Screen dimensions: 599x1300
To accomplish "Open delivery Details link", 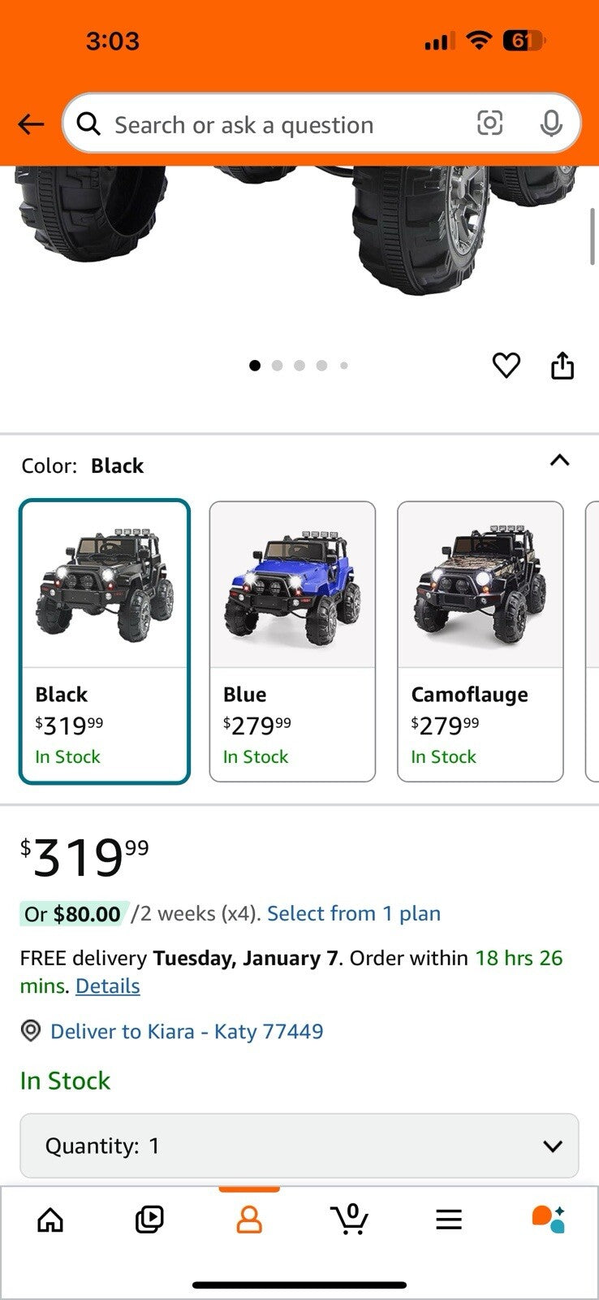I will point(107,986).
